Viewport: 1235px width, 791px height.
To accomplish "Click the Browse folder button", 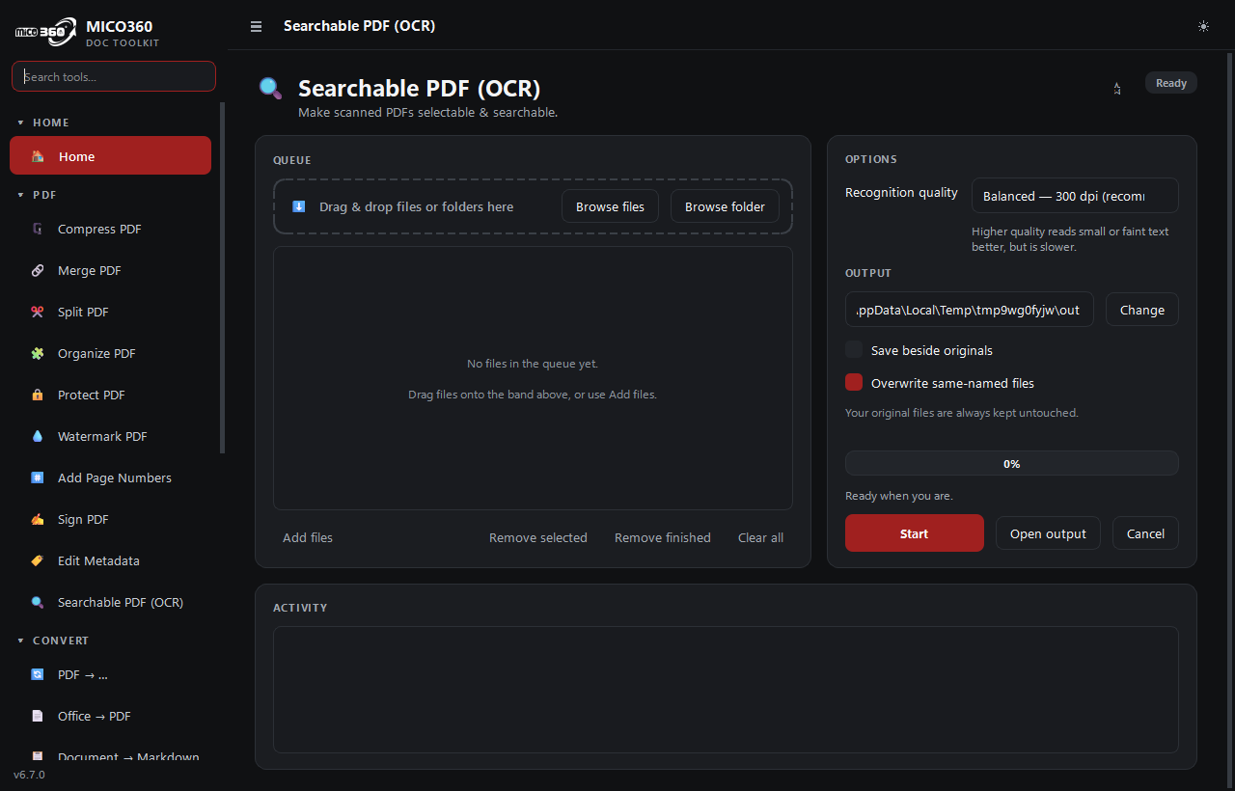I will 725,206.
